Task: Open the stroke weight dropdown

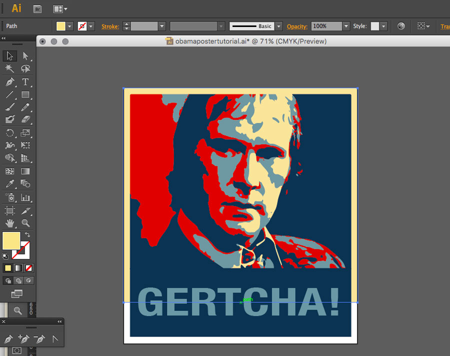Action: tap(162, 26)
